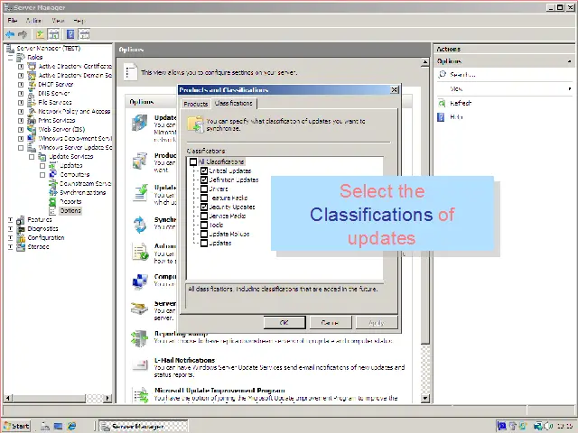Uncheck the Critical Updates checkbox
This screenshot has height=433, width=578.
[x=204, y=170]
